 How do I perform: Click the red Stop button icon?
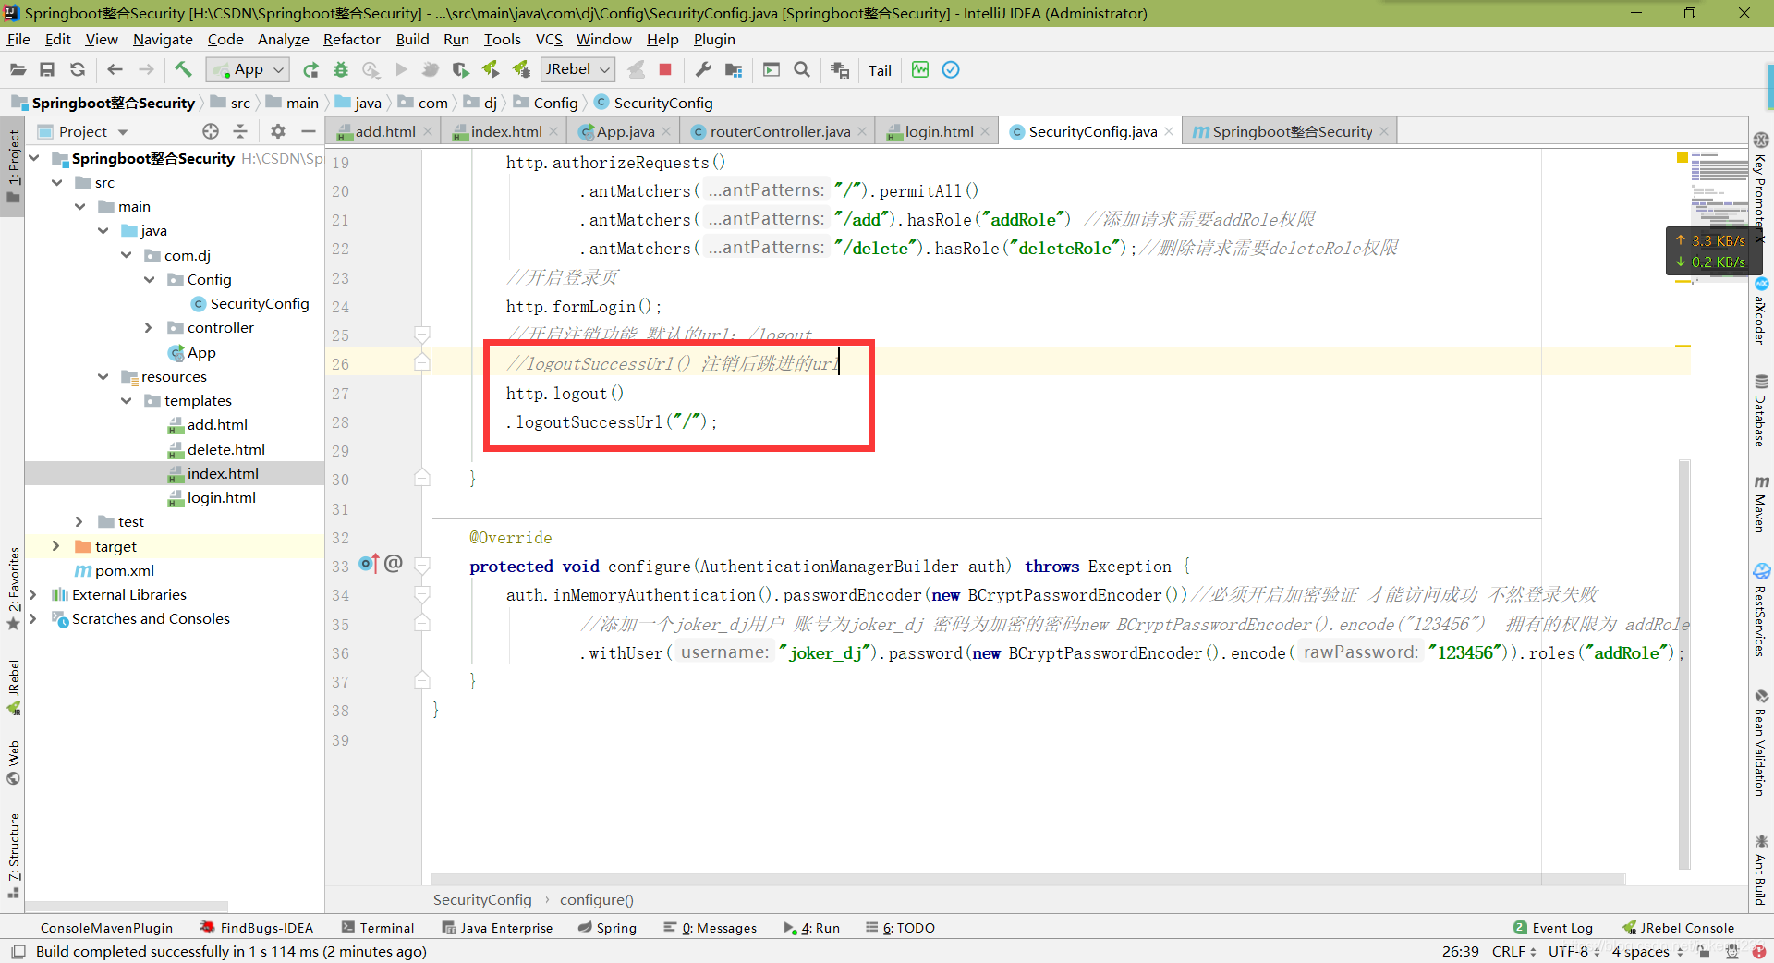click(665, 69)
